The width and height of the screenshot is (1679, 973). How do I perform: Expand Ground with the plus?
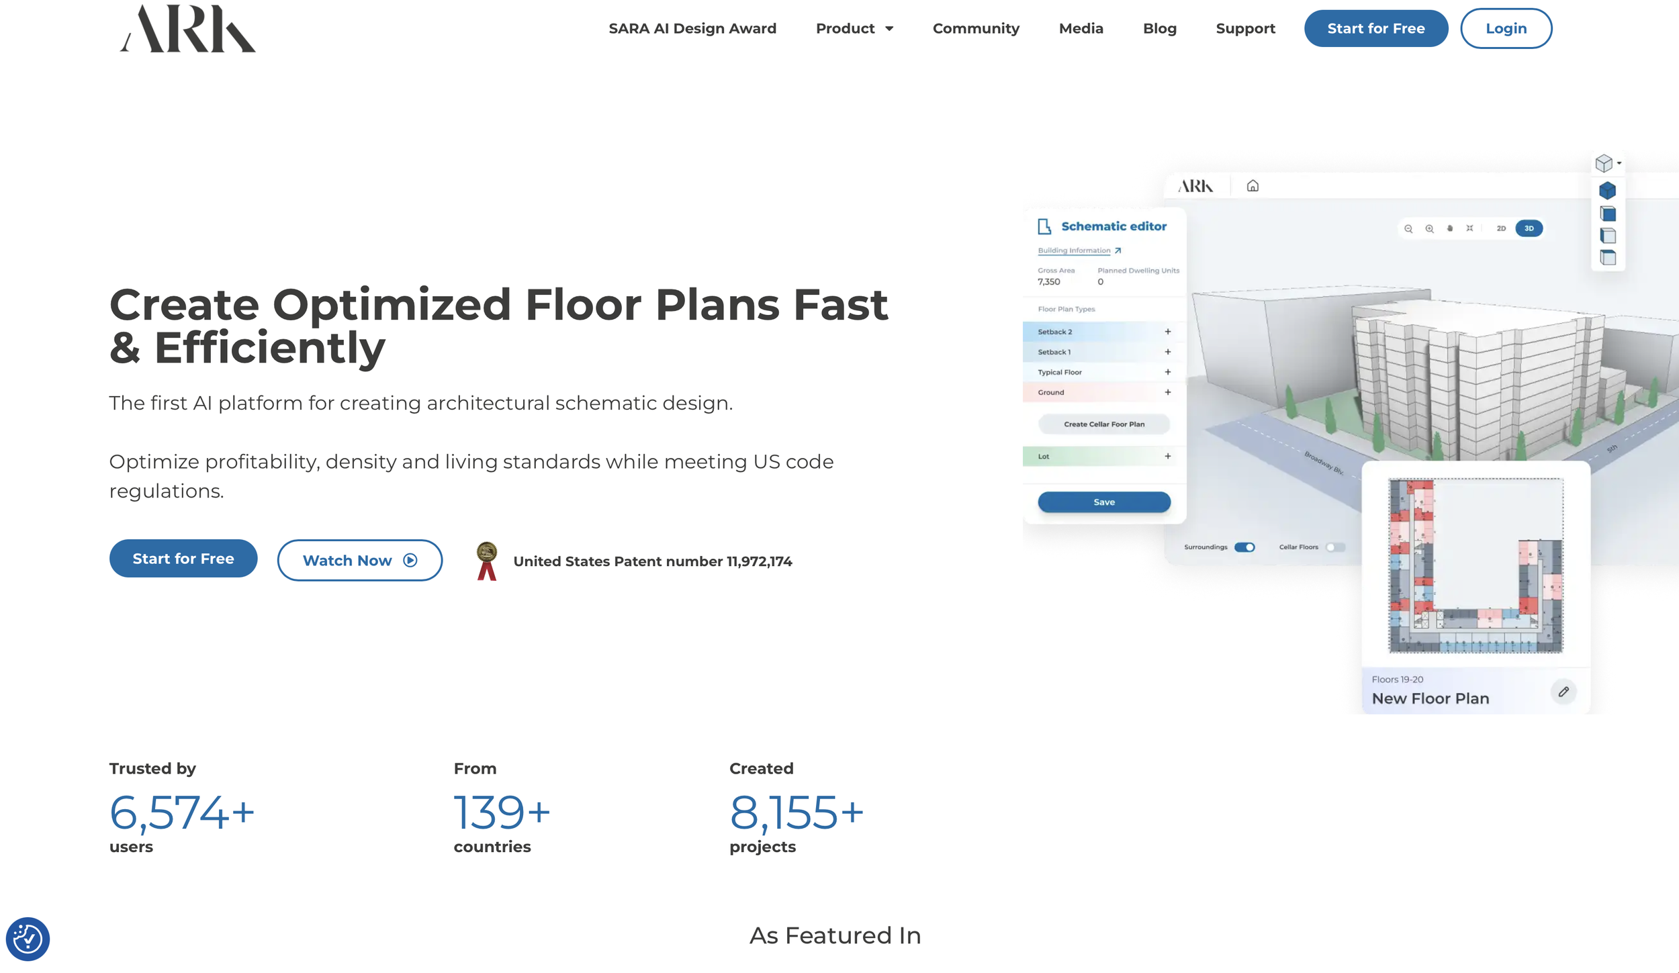(1168, 392)
